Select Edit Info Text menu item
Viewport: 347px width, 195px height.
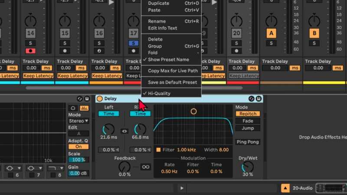tap(171, 28)
